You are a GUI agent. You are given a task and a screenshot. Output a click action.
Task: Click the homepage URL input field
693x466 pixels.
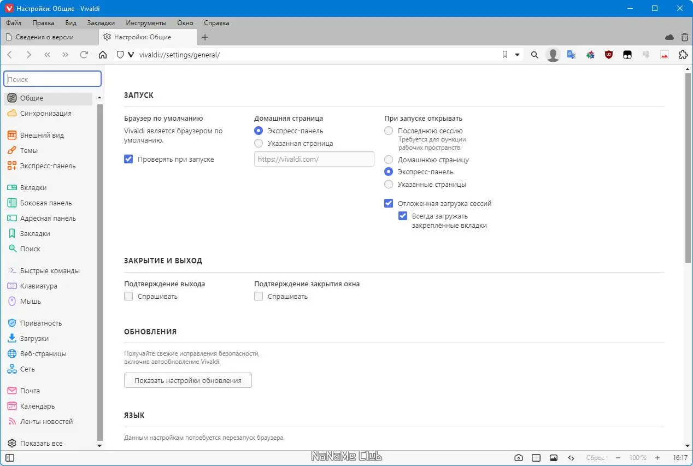coord(314,159)
